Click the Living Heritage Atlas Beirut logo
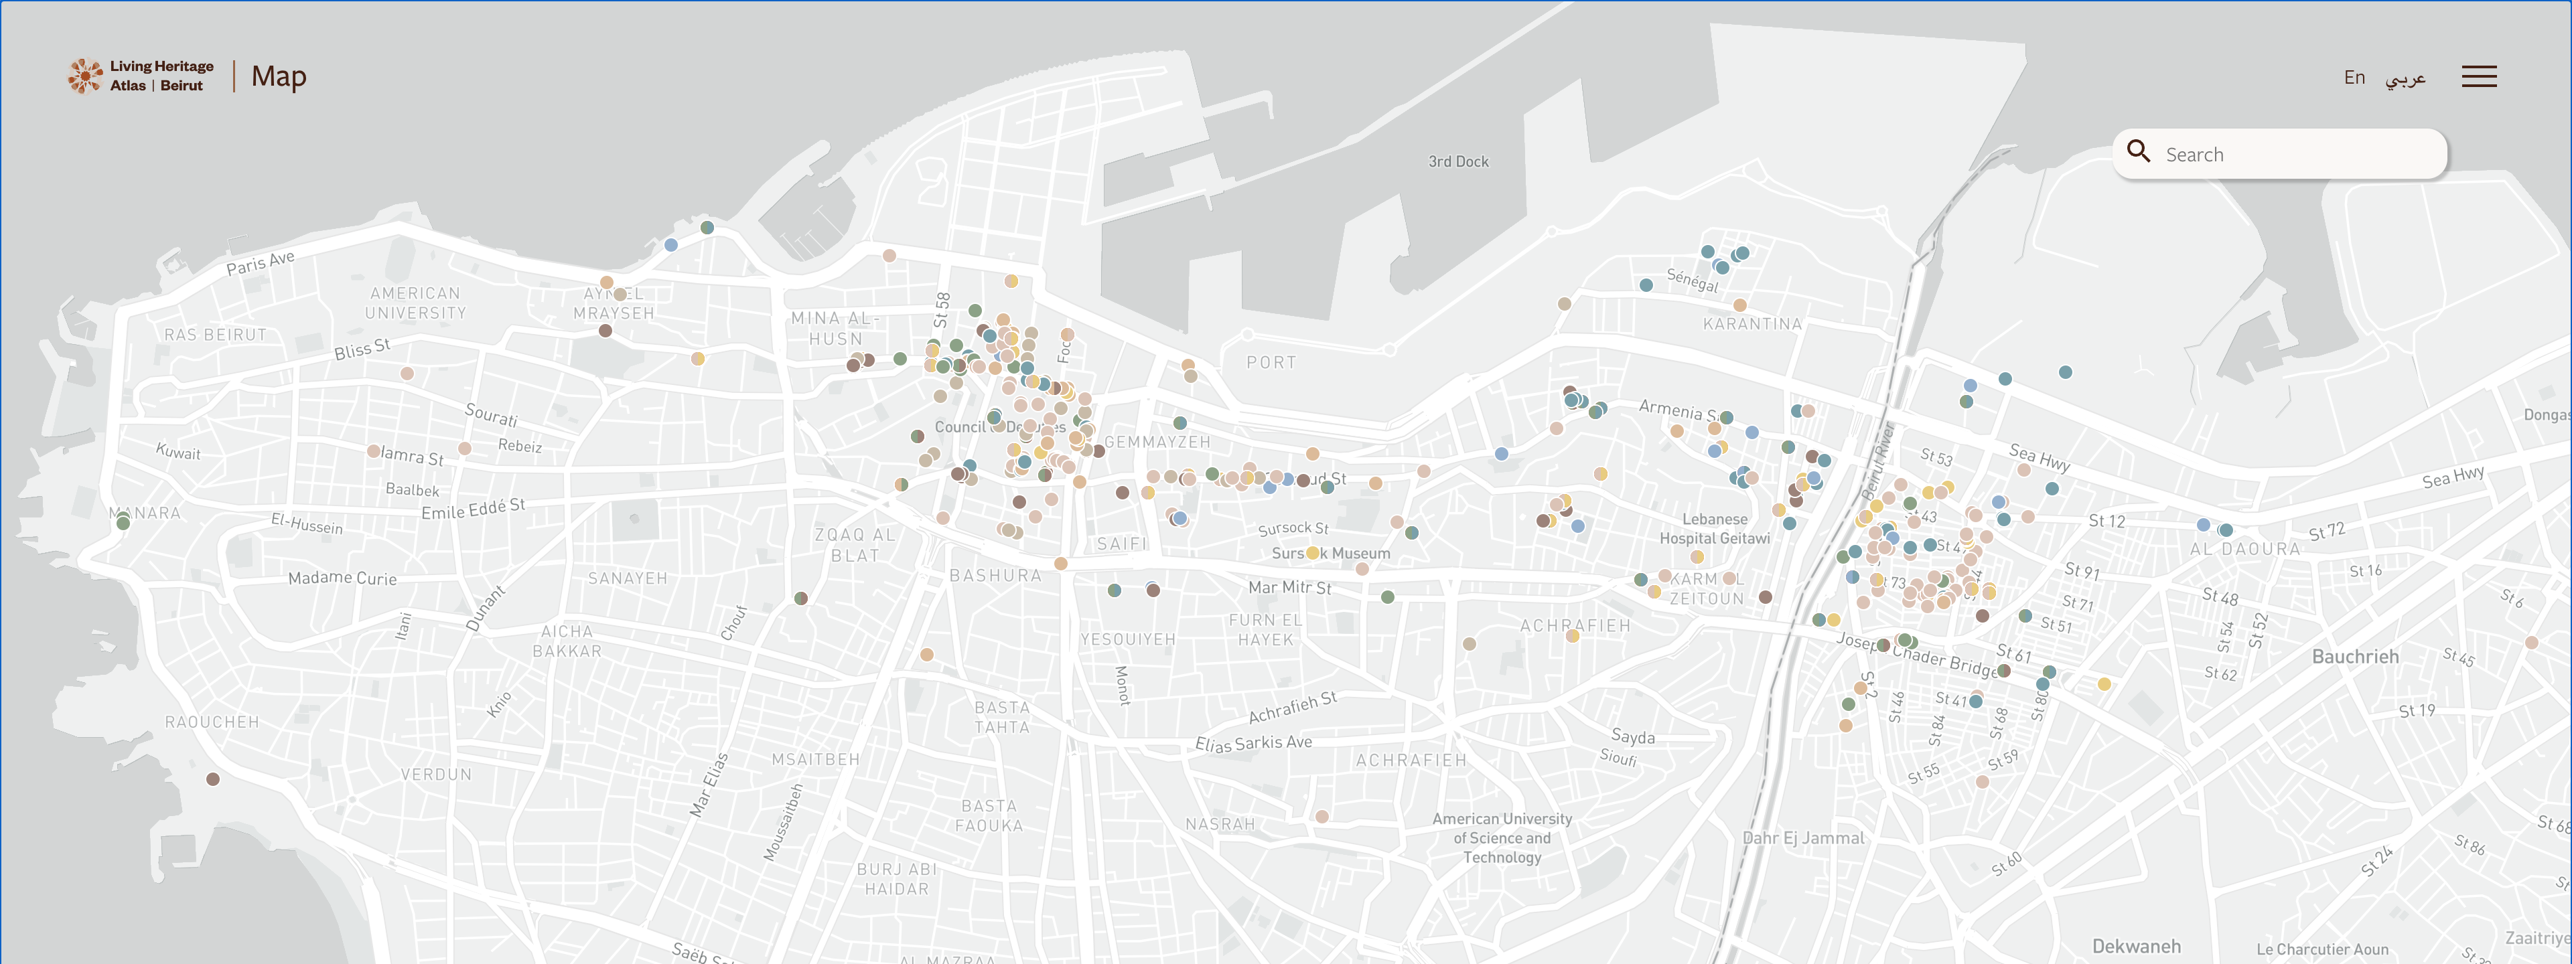2572x964 pixels. pyautogui.click(x=141, y=76)
